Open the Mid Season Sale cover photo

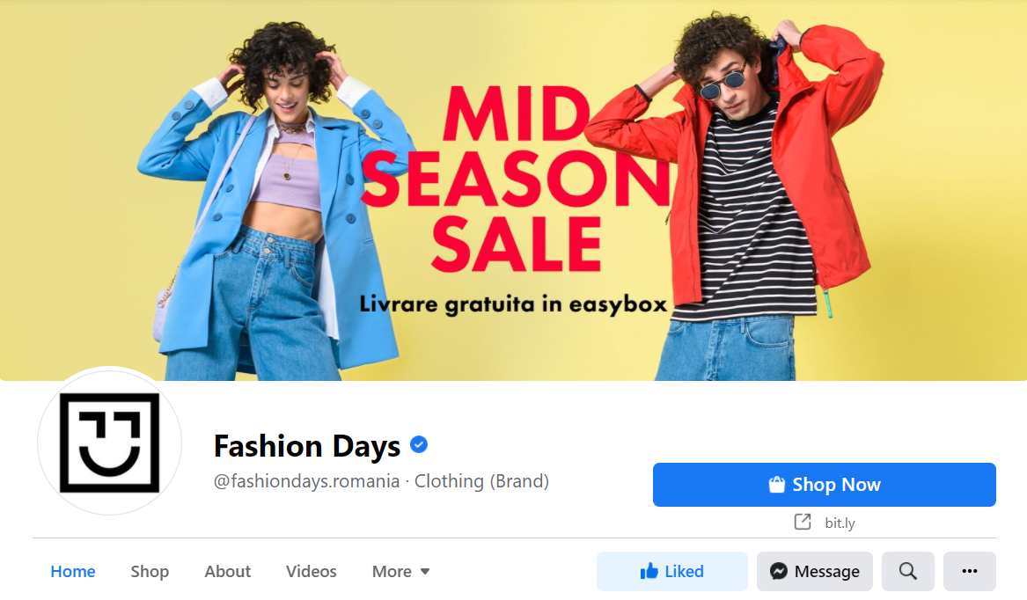coord(514,190)
